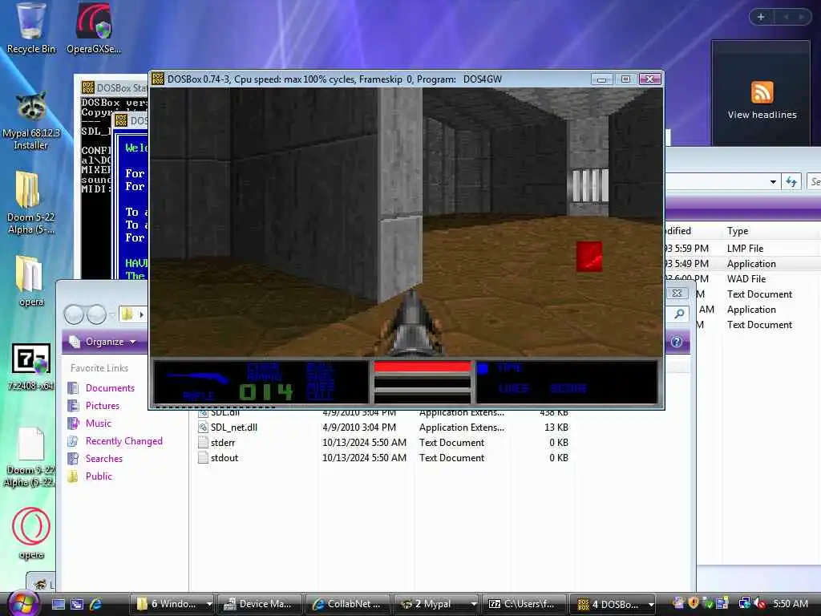Select the opera folder on the desktop
Image resolution: width=821 pixels, height=616 pixels.
click(x=31, y=280)
